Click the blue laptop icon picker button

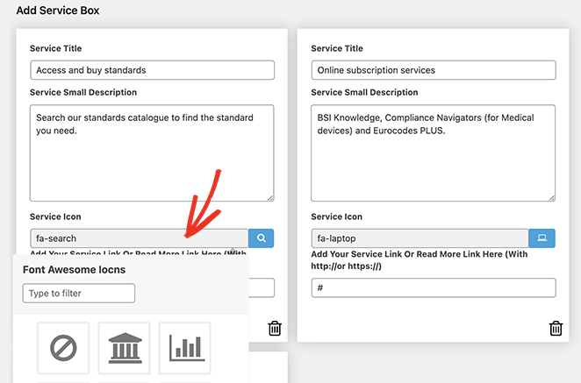pyautogui.click(x=542, y=238)
